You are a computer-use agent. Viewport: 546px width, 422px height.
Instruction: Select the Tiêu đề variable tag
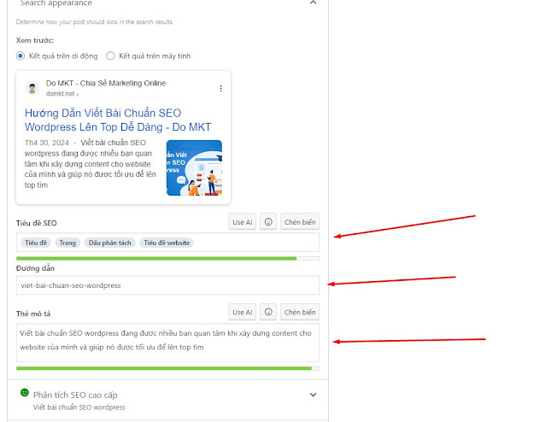point(36,243)
